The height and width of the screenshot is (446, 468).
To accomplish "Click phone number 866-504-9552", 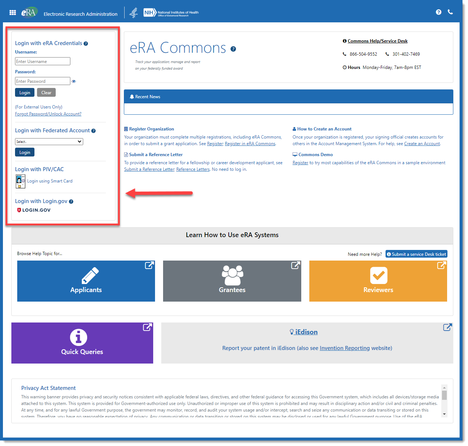I will (363, 54).
